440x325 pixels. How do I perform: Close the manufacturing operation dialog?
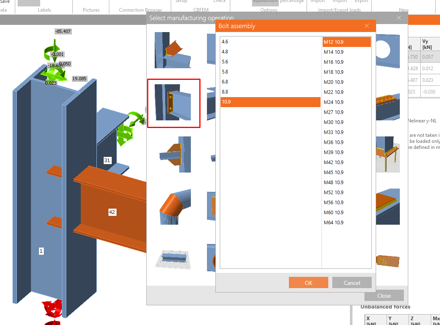coord(399,18)
